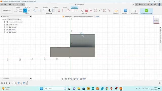Image resolution: width=162 pixels, height=91 pixels.
Task: Open the CREA dropdown menu
Action: 27,13
